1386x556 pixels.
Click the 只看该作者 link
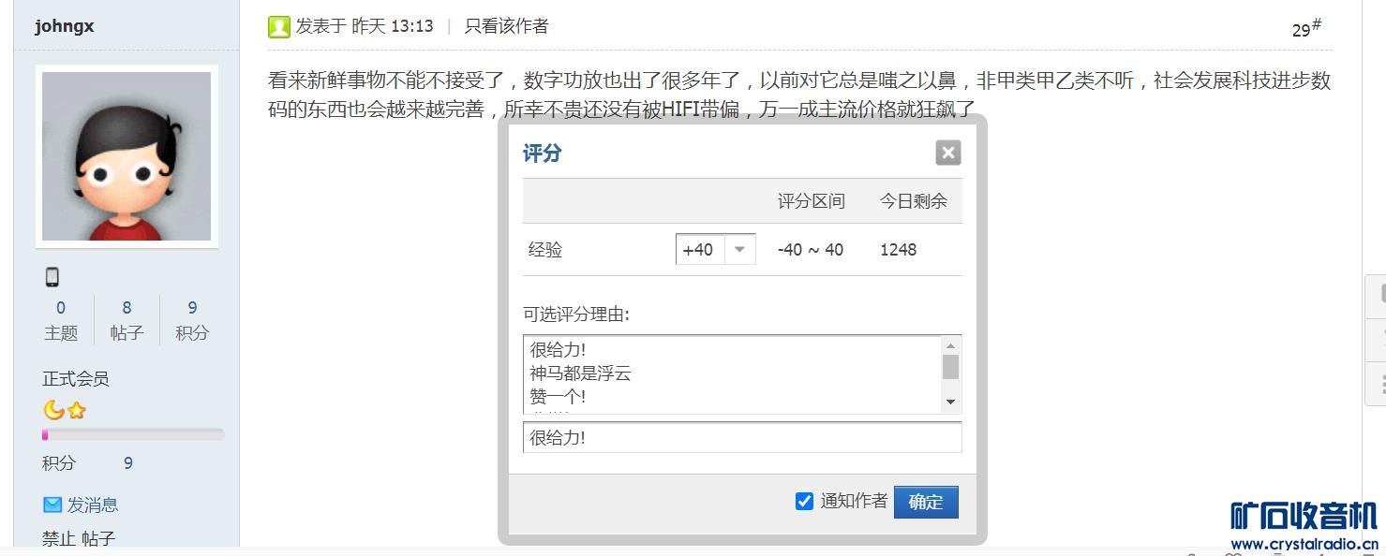506,26
